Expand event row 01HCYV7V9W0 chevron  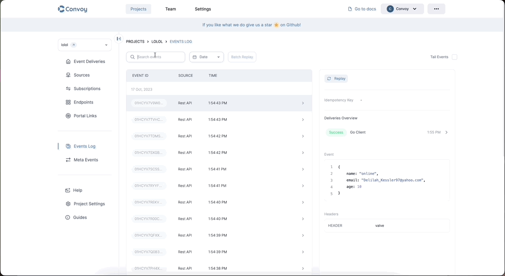(303, 103)
